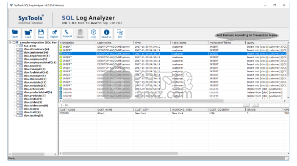This screenshot has width=297, height=166.
Task: Select dbo.manager(5) in the tree
Action: (x=35, y=76)
